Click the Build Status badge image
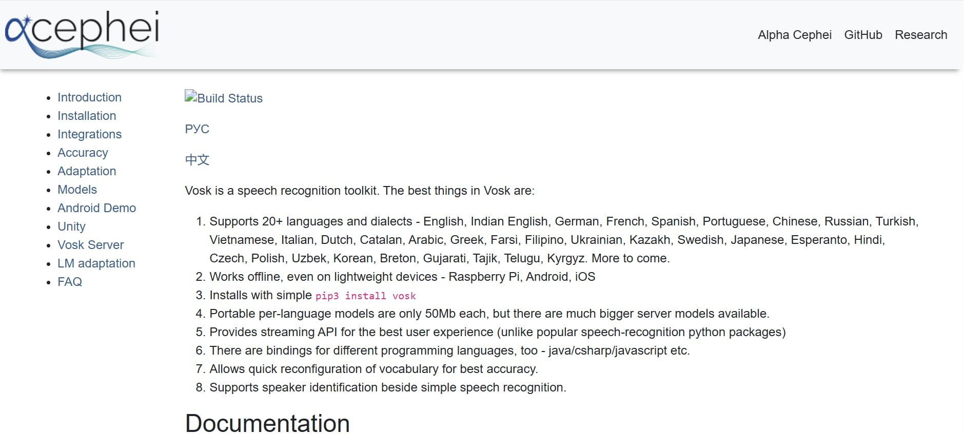964x434 pixels. pos(224,98)
